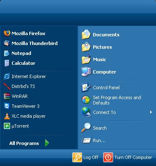The height and width of the screenshot is (166, 156).
Task: Click the Internet Explorer icon
Action: pos(7,76)
